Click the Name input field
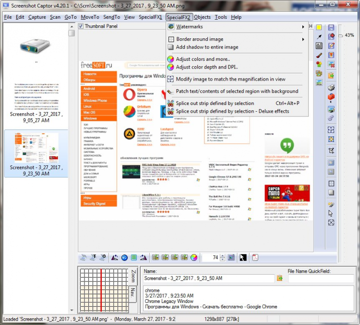This screenshot has width=360, height=325. pyautogui.click(x=209, y=279)
